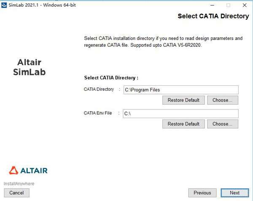Go back with the Previous button
253x201 pixels.
[x=202, y=193]
